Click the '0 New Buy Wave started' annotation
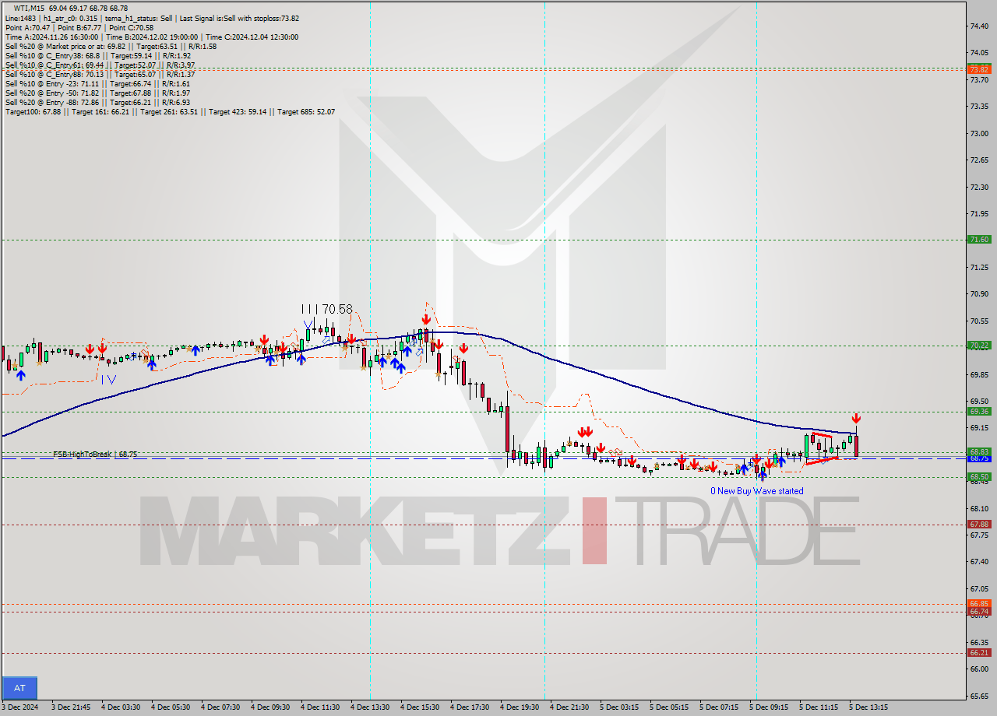 756,491
